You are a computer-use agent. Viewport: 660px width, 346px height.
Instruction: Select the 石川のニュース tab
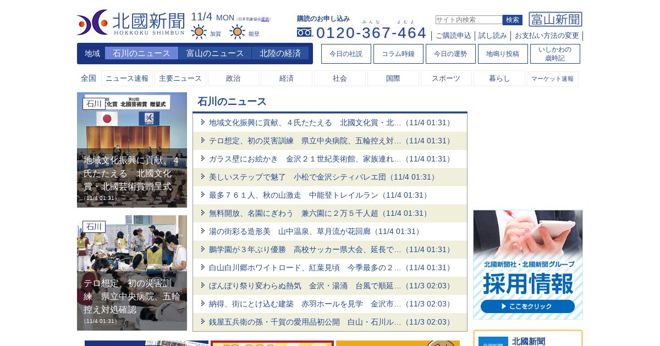pyautogui.click(x=141, y=53)
